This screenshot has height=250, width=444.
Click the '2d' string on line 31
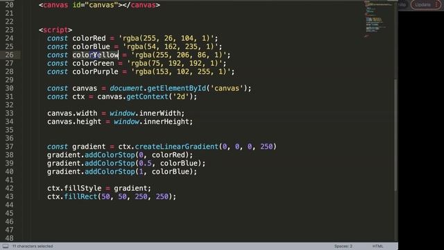(181, 97)
